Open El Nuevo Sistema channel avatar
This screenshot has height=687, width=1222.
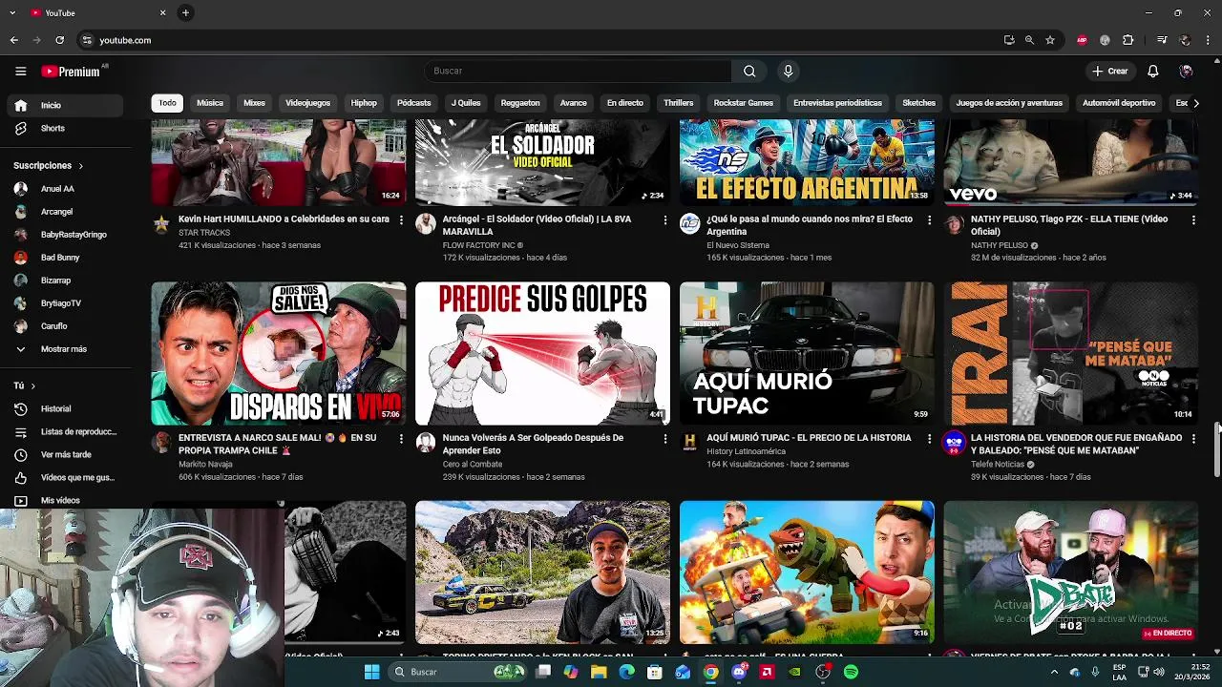click(689, 224)
